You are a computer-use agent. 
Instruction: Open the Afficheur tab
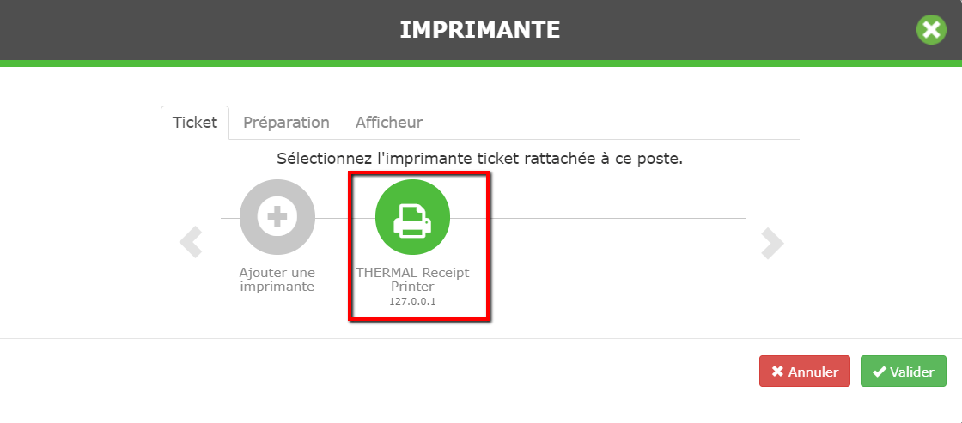point(389,123)
